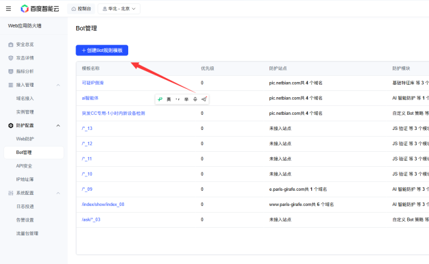Click the 攻击详情 shield icon
The image size is (429, 264).
click(x=11, y=58)
